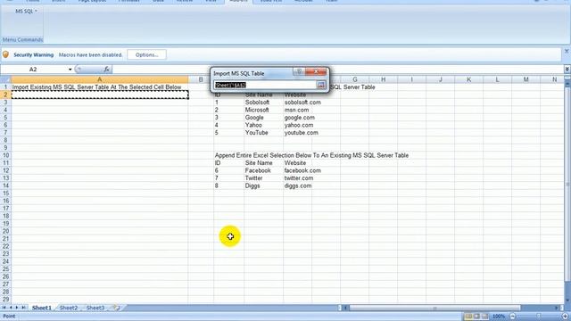
Task: Click cell containing facebook.com
Action: 297,170
